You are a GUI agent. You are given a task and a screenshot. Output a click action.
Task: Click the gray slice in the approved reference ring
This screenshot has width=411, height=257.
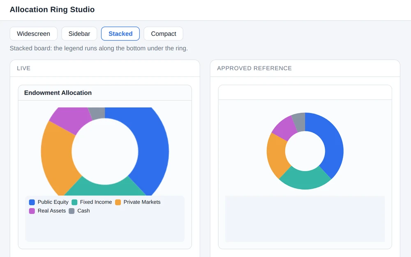pos(300,121)
